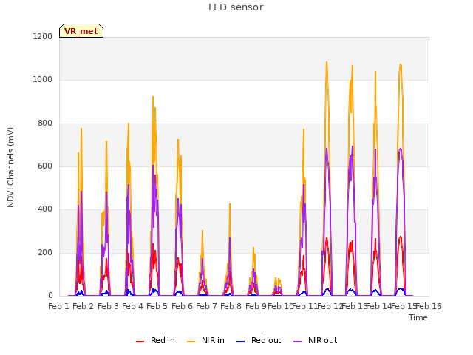Click the 600 y-axis tick label
Screen dimensions: 473x355
(x=45, y=166)
